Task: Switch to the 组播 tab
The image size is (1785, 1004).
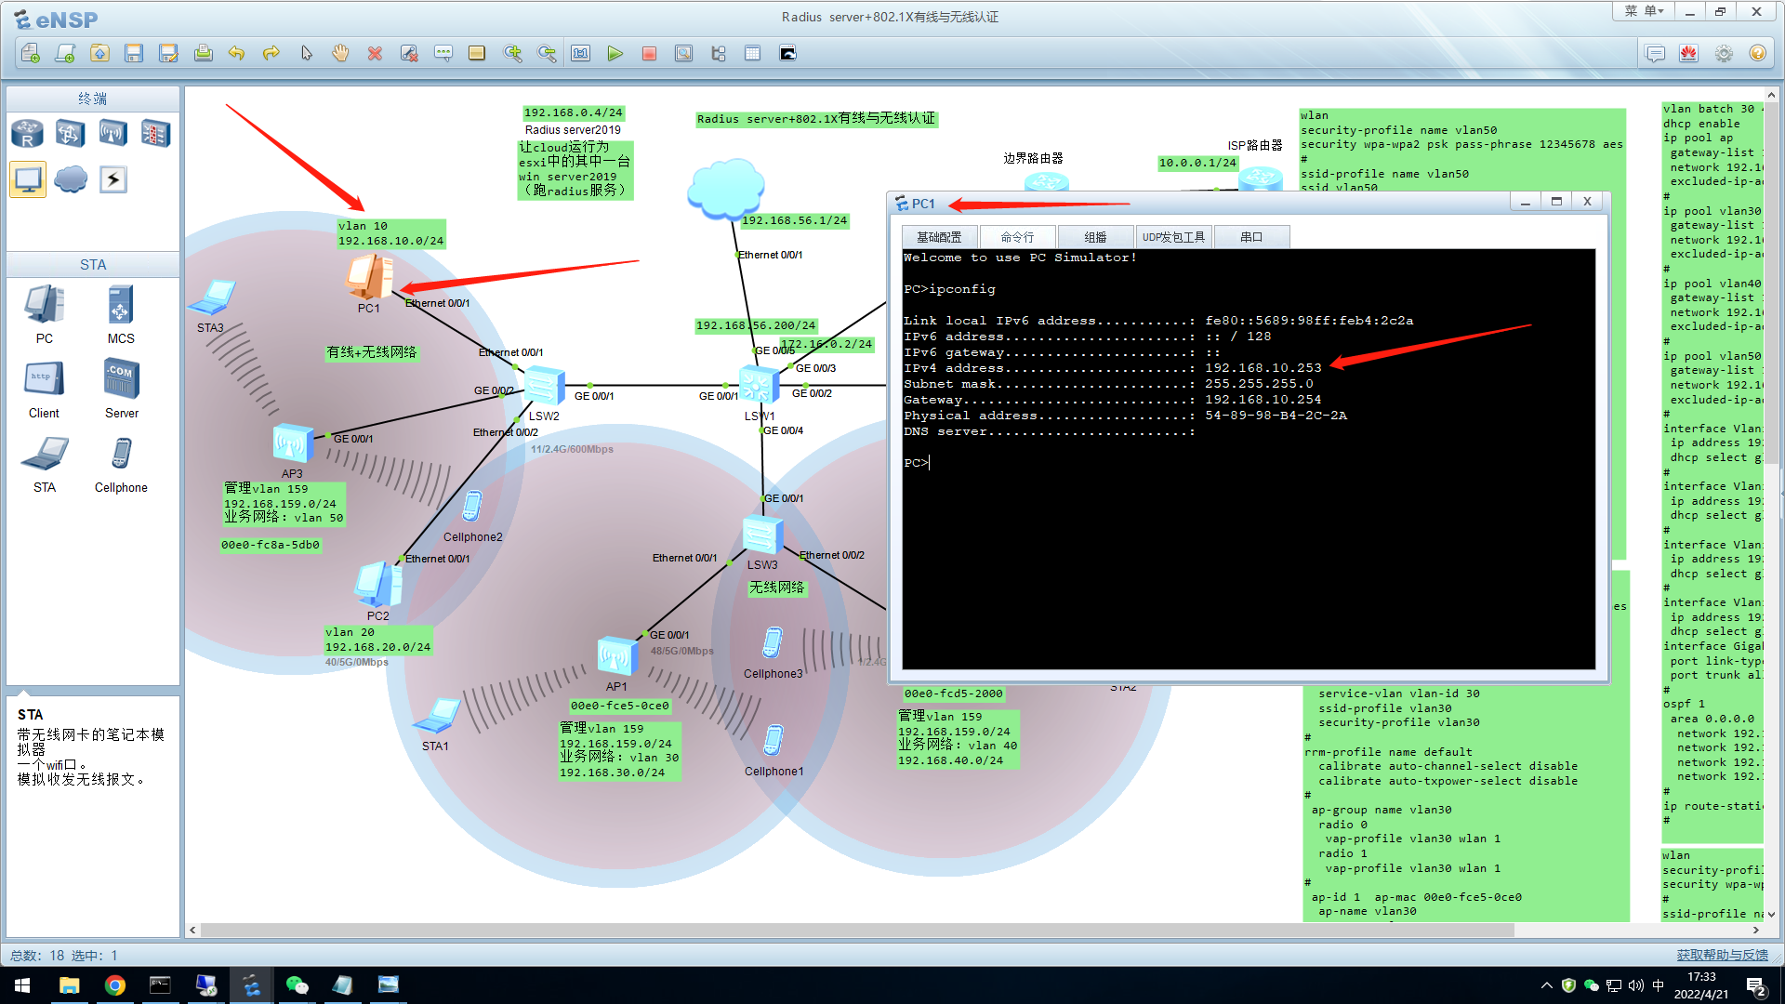Action: (x=1095, y=237)
